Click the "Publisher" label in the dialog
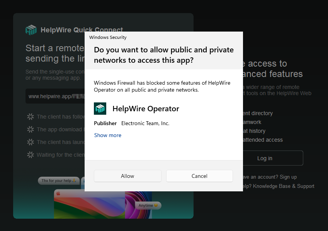This screenshot has height=231, width=328. click(x=105, y=124)
